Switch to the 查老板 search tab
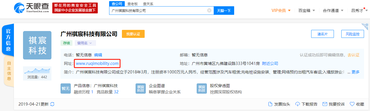Screen dimensions: 370x111 [132, 4]
